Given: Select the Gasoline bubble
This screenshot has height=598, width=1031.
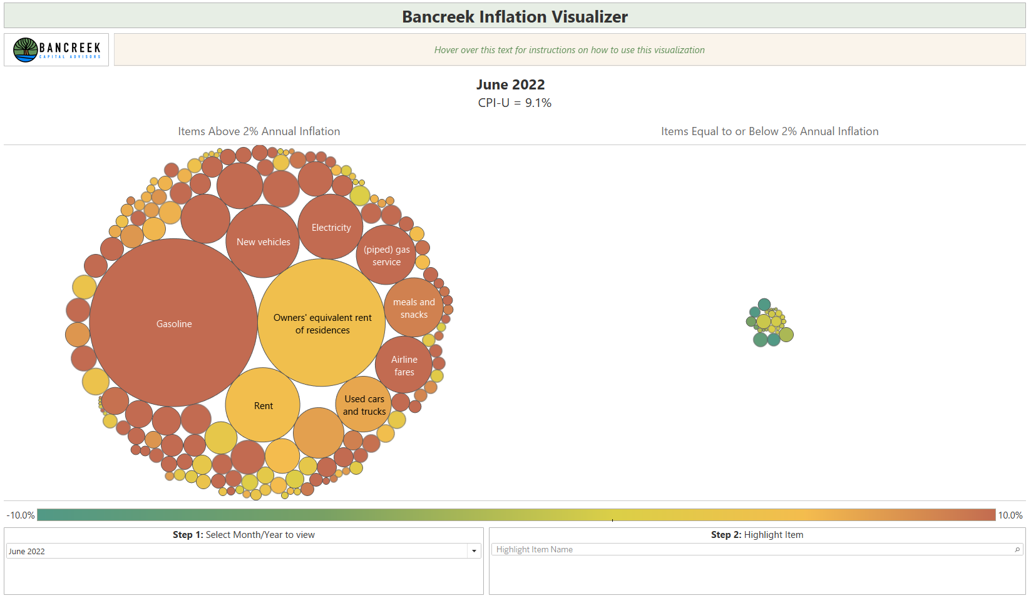Looking at the screenshot, I should (x=173, y=324).
